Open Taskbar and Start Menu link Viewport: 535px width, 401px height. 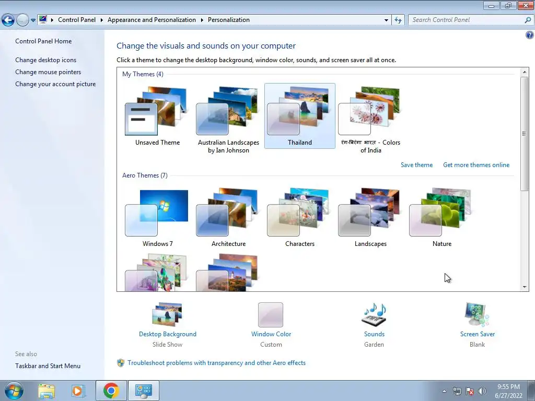(48, 366)
